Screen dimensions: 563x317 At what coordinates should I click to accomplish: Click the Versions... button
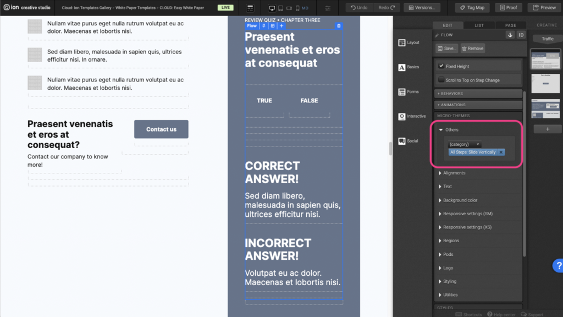click(422, 8)
